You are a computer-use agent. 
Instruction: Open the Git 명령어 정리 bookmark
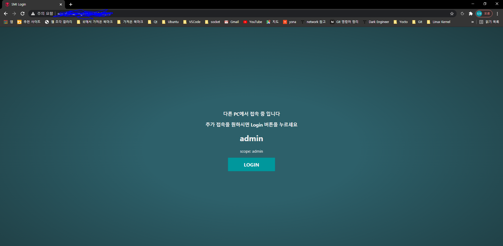[x=344, y=22]
